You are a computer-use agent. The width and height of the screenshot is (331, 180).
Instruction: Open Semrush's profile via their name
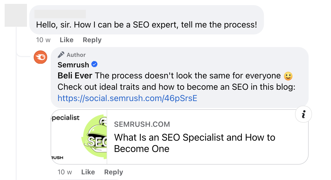click(73, 65)
